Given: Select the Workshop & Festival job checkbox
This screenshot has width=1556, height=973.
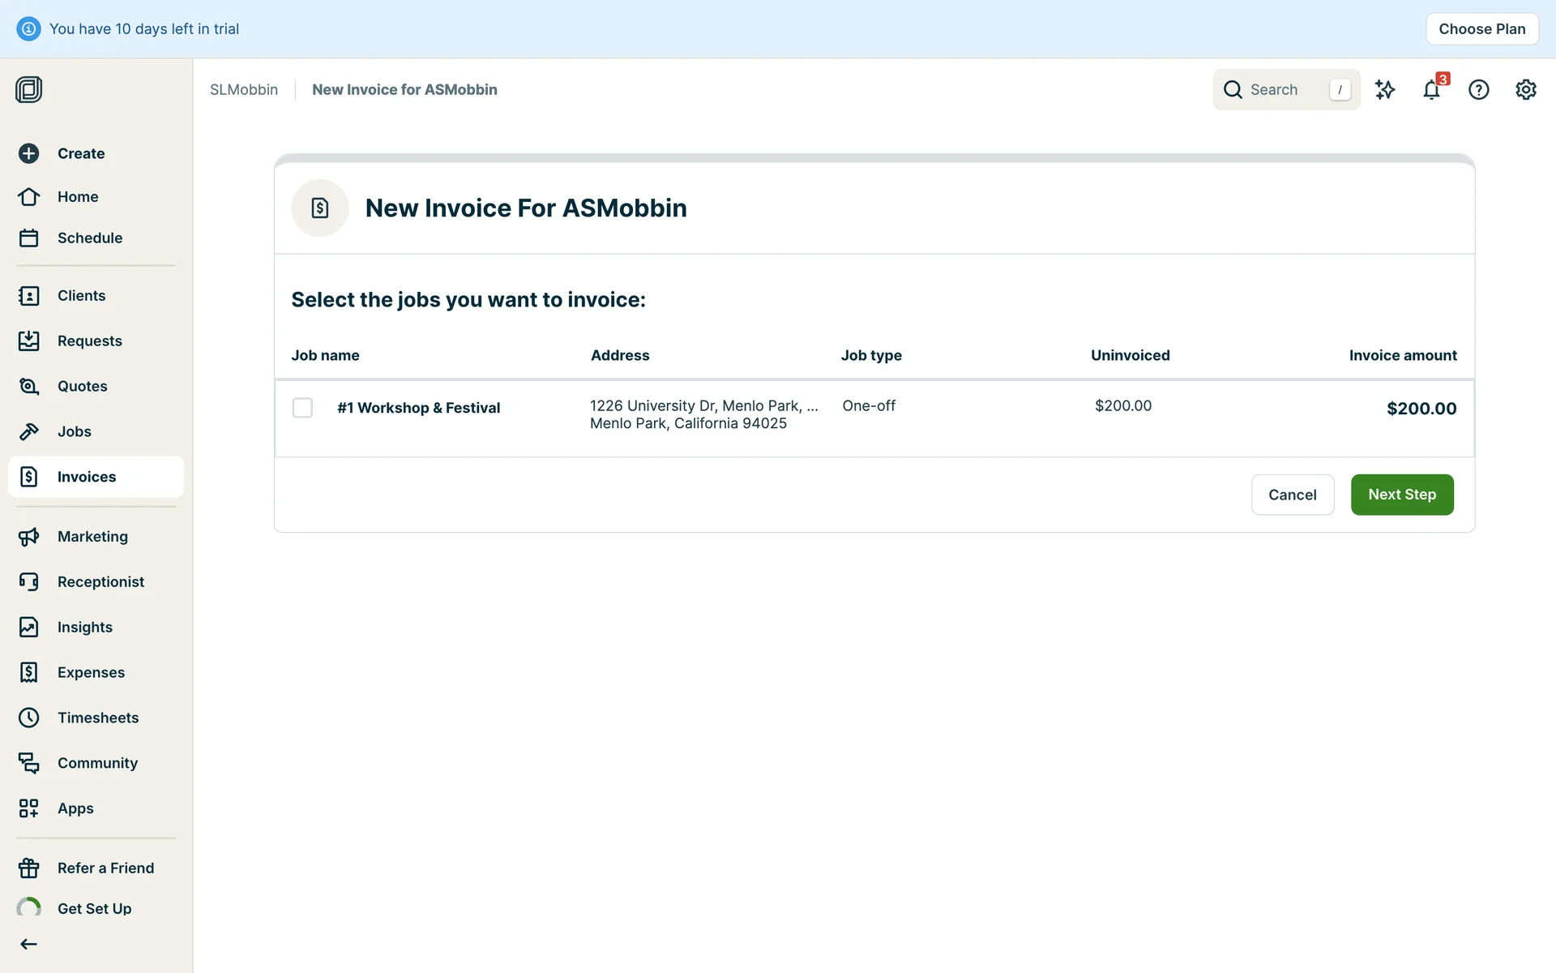Looking at the screenshot, I should [302, 408].
